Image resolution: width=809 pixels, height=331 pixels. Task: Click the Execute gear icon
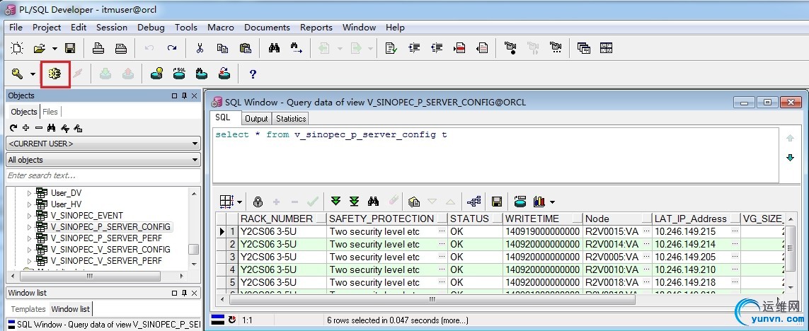click(x=54, y=74)
